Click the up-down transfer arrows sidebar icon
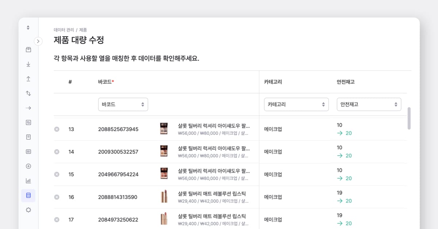This screenshot has height=229, width=438. [x=28, y=93]
